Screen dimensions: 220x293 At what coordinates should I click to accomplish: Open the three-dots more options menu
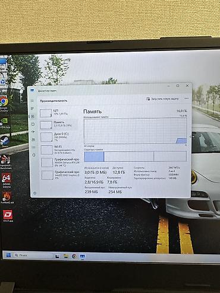186,98
